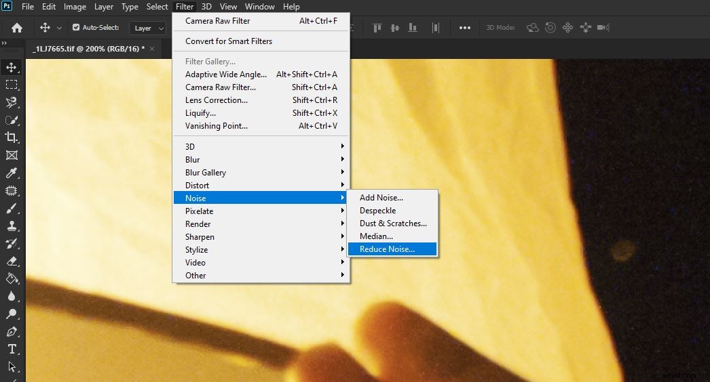
Task: Open the Window menu
Action: pyautogui.click(x=259, y=7)
